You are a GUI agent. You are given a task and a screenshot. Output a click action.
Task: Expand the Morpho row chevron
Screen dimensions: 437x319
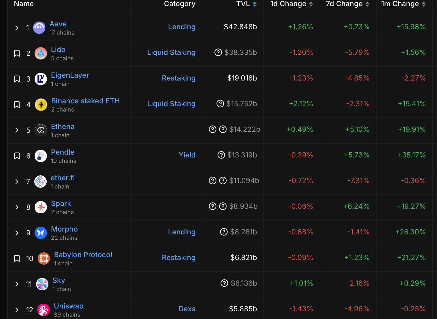(x=17, y=233)
